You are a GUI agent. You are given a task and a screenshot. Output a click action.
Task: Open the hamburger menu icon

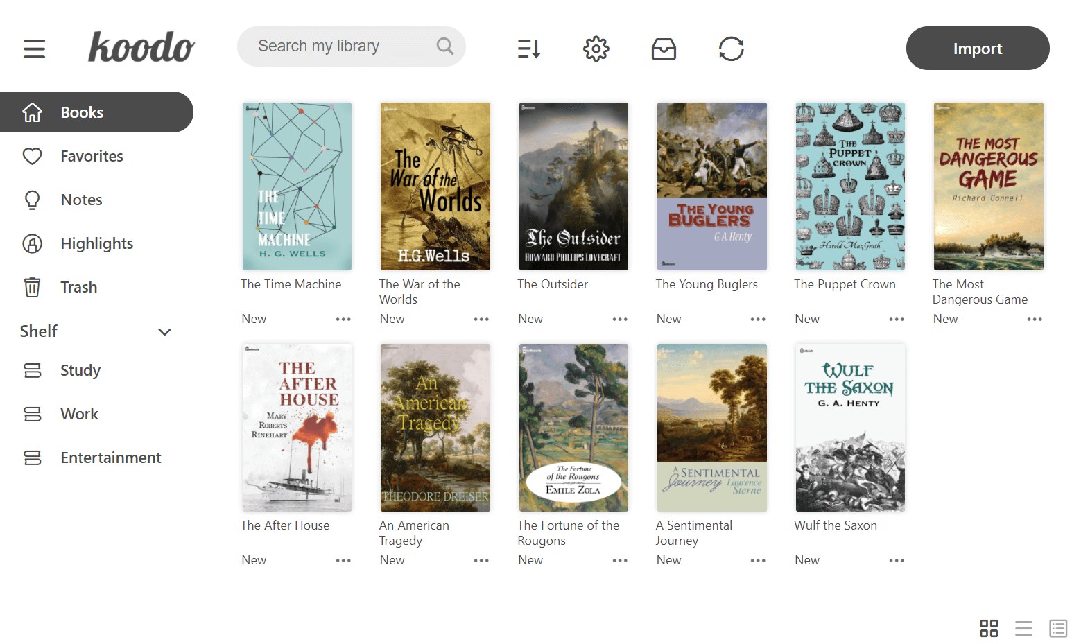click(x=34, y=49)
